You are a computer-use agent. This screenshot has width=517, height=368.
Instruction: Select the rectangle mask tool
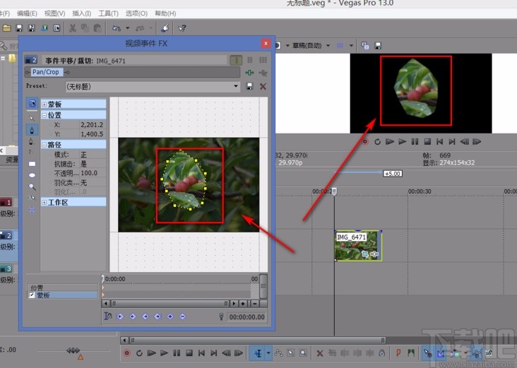point(32,163)
